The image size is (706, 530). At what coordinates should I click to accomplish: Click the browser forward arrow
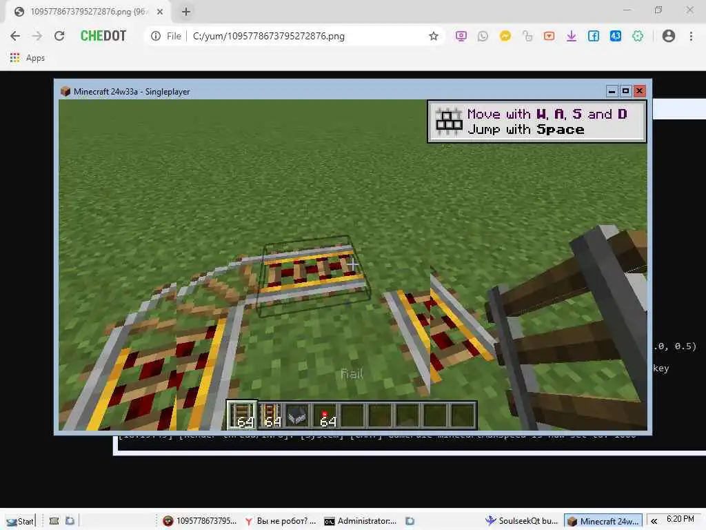pos(37,36)
